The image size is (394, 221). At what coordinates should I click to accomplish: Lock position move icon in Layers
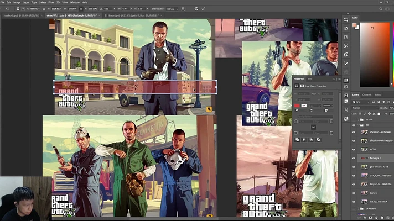369,114
